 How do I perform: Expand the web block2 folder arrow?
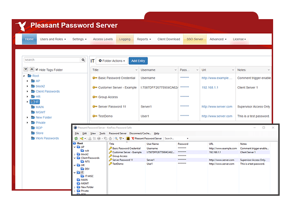click(x=27, y=86)
